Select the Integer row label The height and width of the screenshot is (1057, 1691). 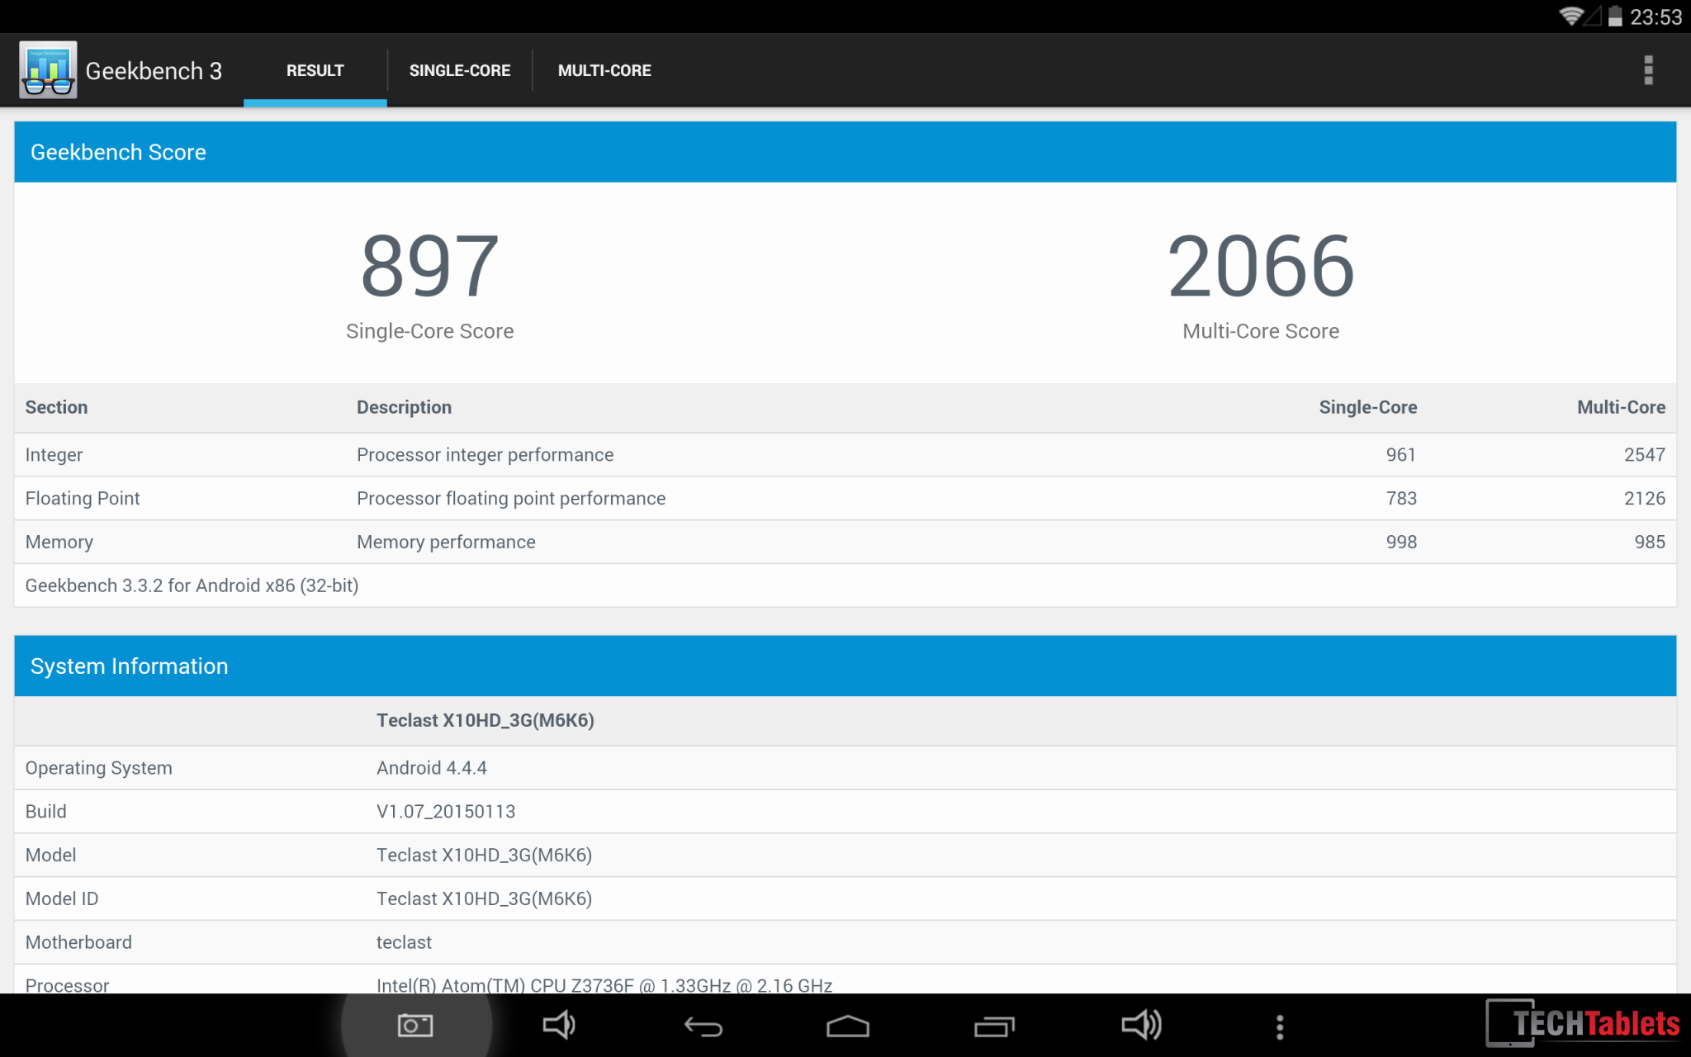coord(54,455)
